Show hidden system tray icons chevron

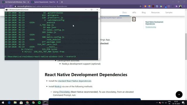[157, 103]
